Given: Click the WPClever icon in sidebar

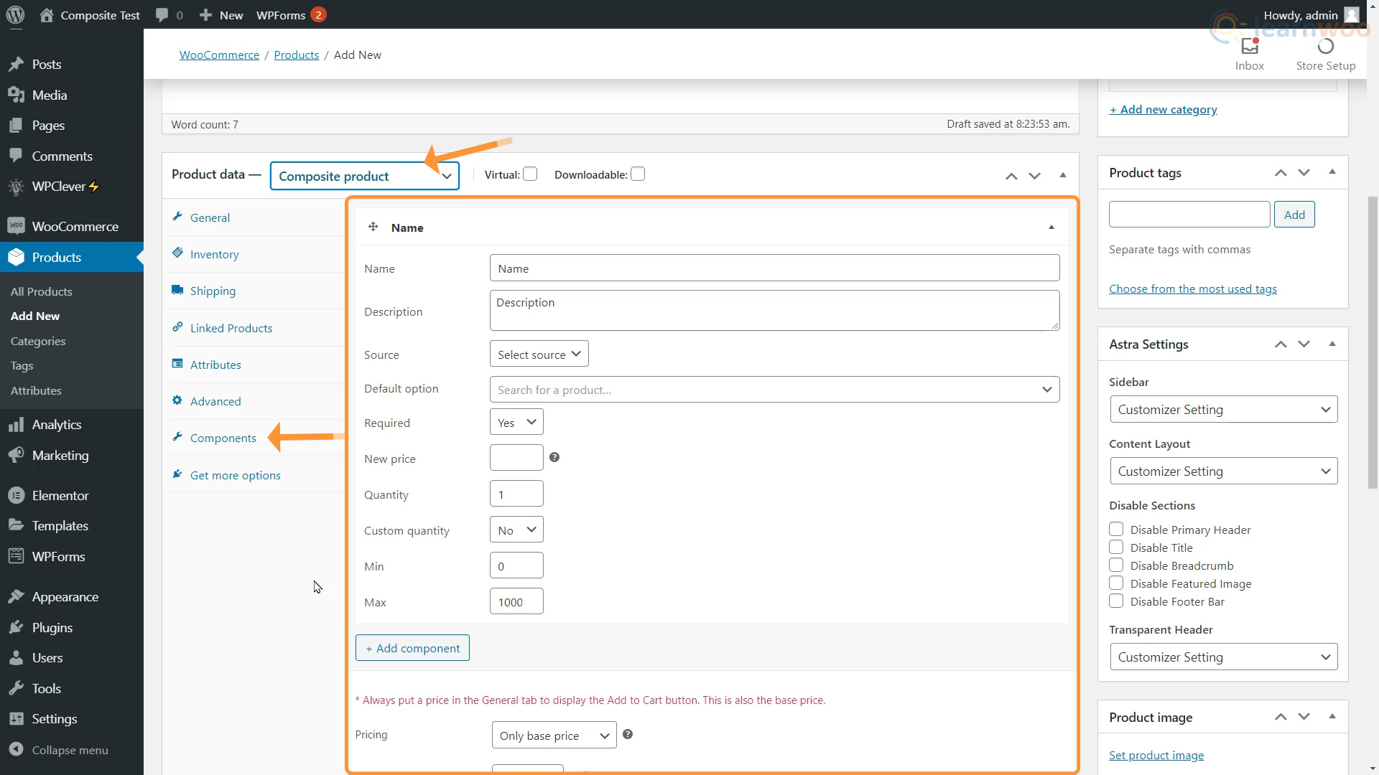Looking at the screenshot, I should [16, 187].
